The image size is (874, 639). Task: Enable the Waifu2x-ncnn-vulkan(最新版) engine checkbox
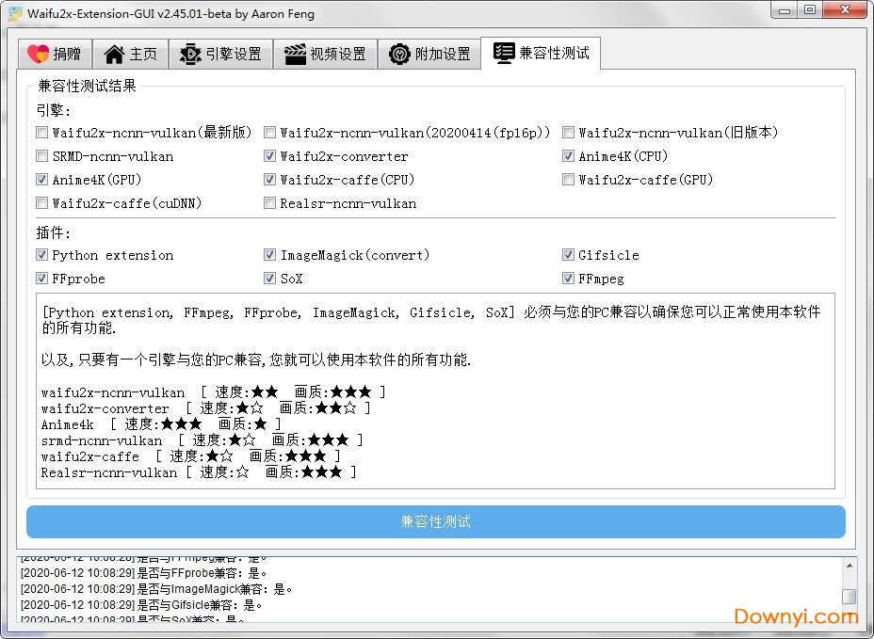41,133
